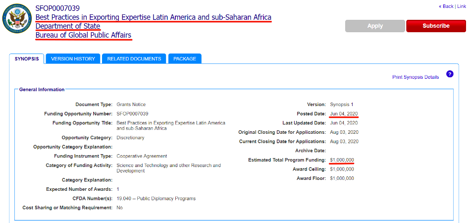Viewport: 469px width, 223px height.
Task: Select the SFOP0007039 funding opportunity number value
Action: pos(132,114)
